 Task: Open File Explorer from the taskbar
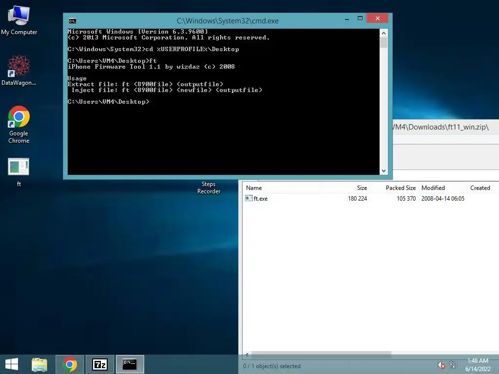point(39,364)
